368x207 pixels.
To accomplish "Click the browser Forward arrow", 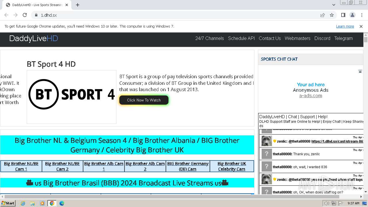I will pyautogui.click(x=16, y=15).
